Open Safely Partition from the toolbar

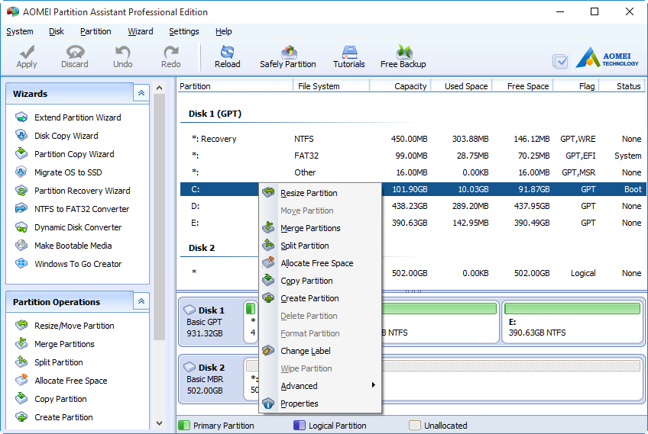288,57
